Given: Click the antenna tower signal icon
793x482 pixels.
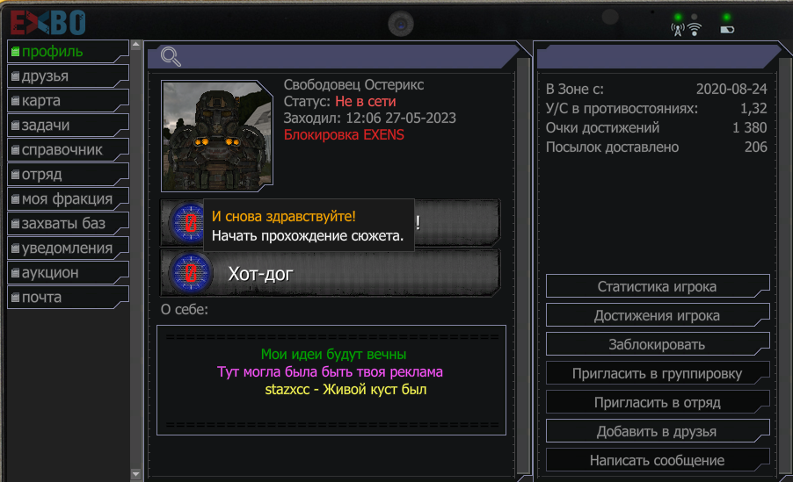Looking at the screenshot, I should [x=678, y=30].
